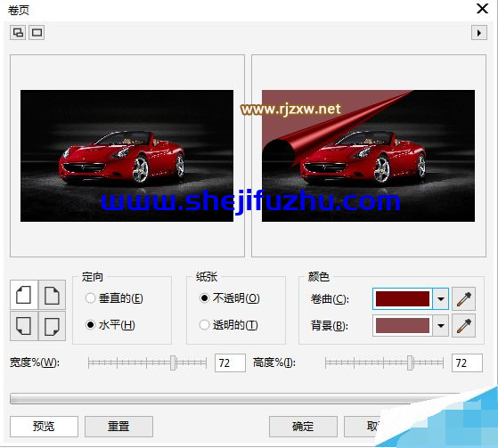498x448 pixels.
Task: Click the dark red 卷曲 color swatch
Action: (403, 298)
